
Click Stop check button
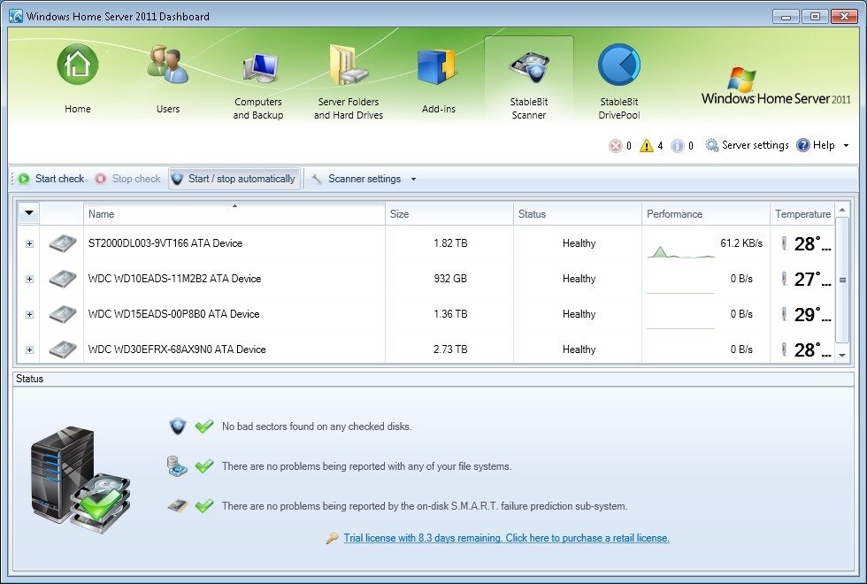[x=127, y=179]
